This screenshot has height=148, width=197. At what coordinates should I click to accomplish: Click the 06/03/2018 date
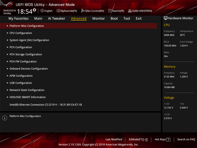point(10,11)
